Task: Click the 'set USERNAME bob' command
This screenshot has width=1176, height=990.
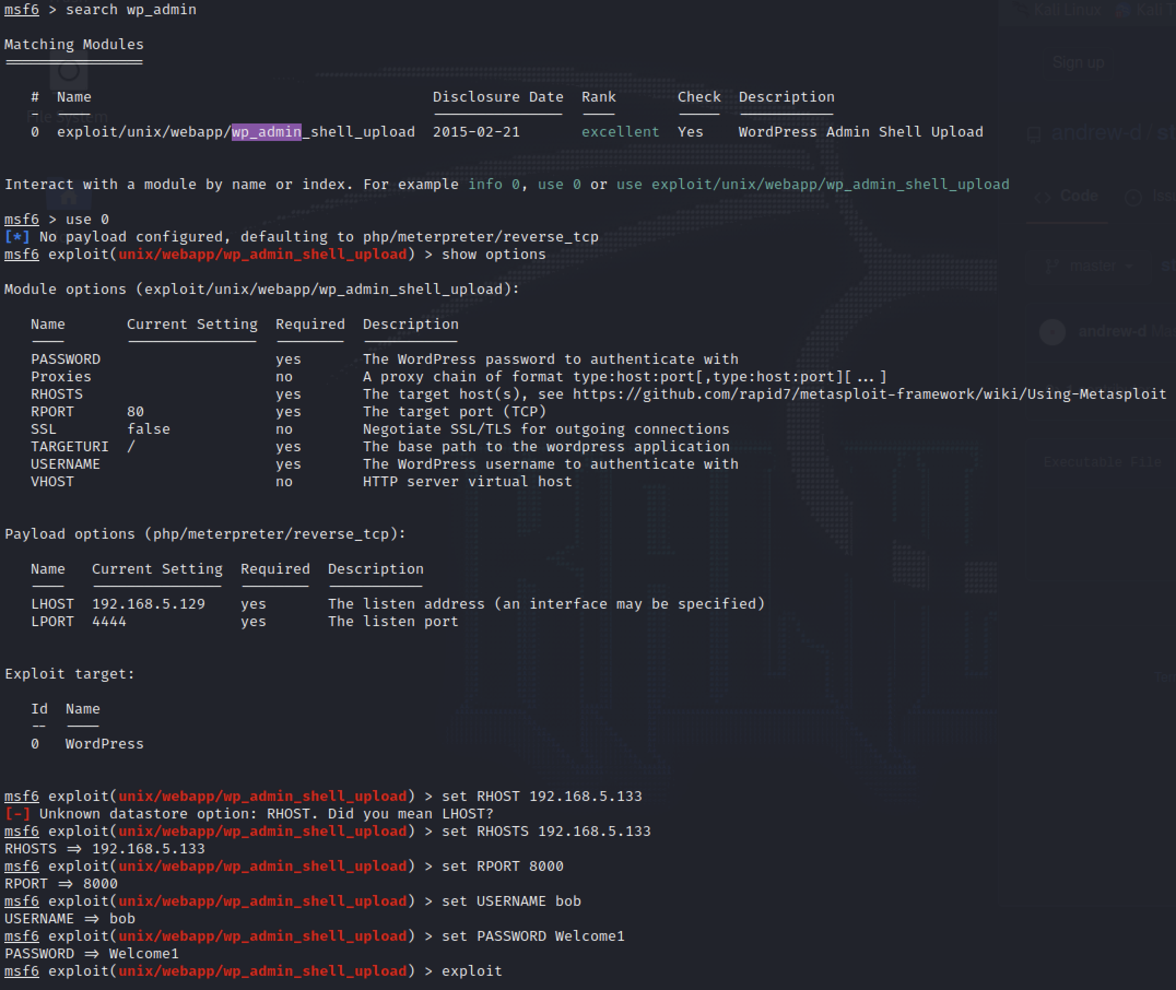Action: [x=511, y=901]
